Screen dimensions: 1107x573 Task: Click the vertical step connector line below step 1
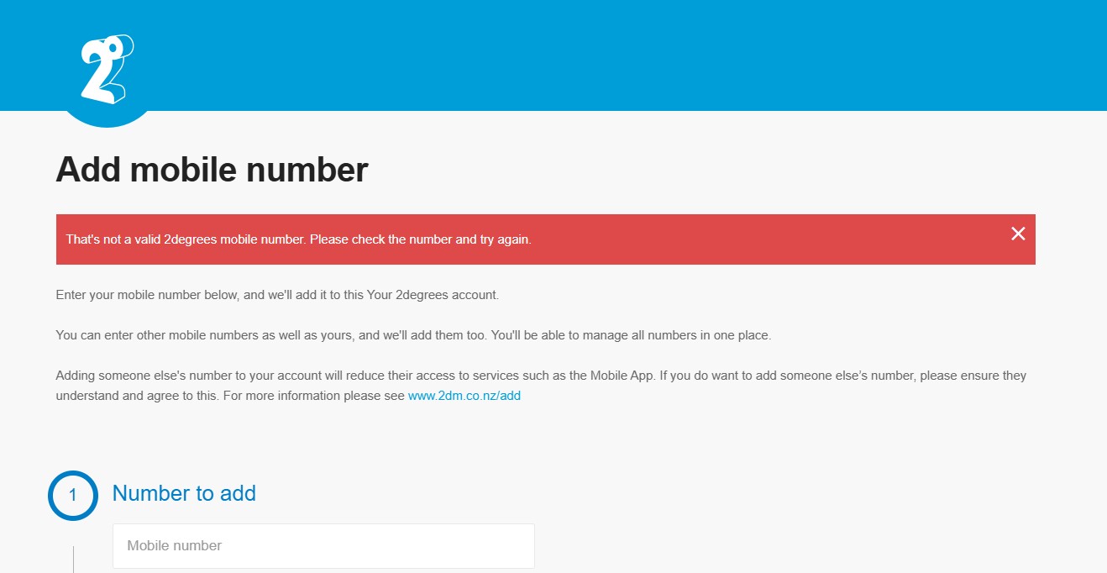tap(73, 560)
